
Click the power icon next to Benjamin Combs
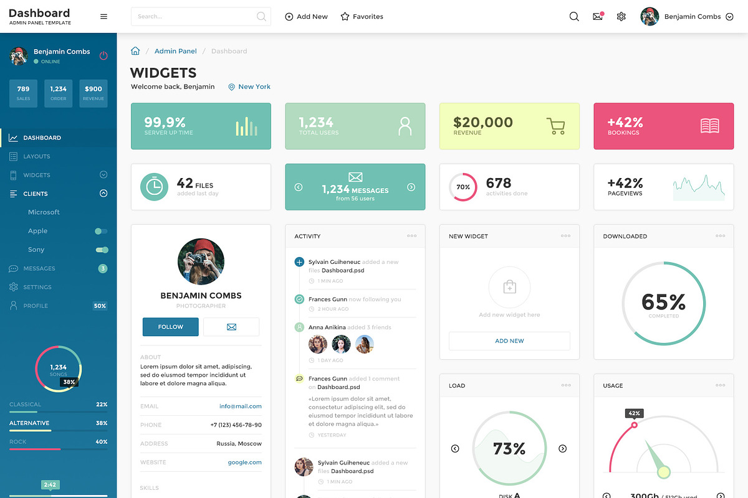coord(103,55)
